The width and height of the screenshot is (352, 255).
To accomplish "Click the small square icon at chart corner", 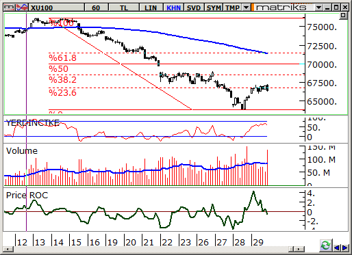I will point(343,16).
